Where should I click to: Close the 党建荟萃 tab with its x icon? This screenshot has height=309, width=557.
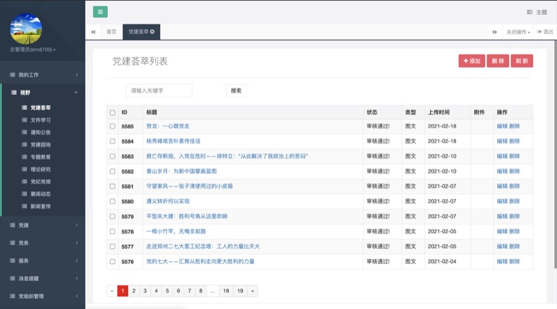click(x=152, y=31)
